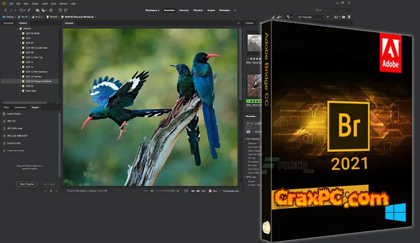Switch to the Collections tab
This screenshot has height=243, width=420.
click(20, 107)
